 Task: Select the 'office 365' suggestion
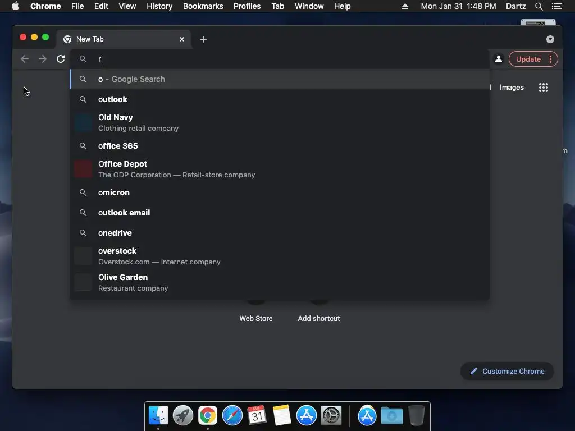[280, 146]
